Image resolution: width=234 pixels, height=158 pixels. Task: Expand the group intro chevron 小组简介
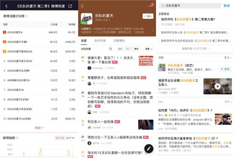coord(152,31)
